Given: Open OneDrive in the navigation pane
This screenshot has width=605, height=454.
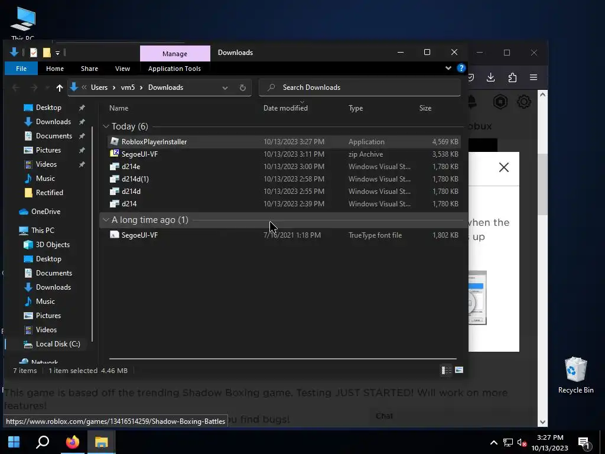Looking at the screenshot, I should pos(45,212).
